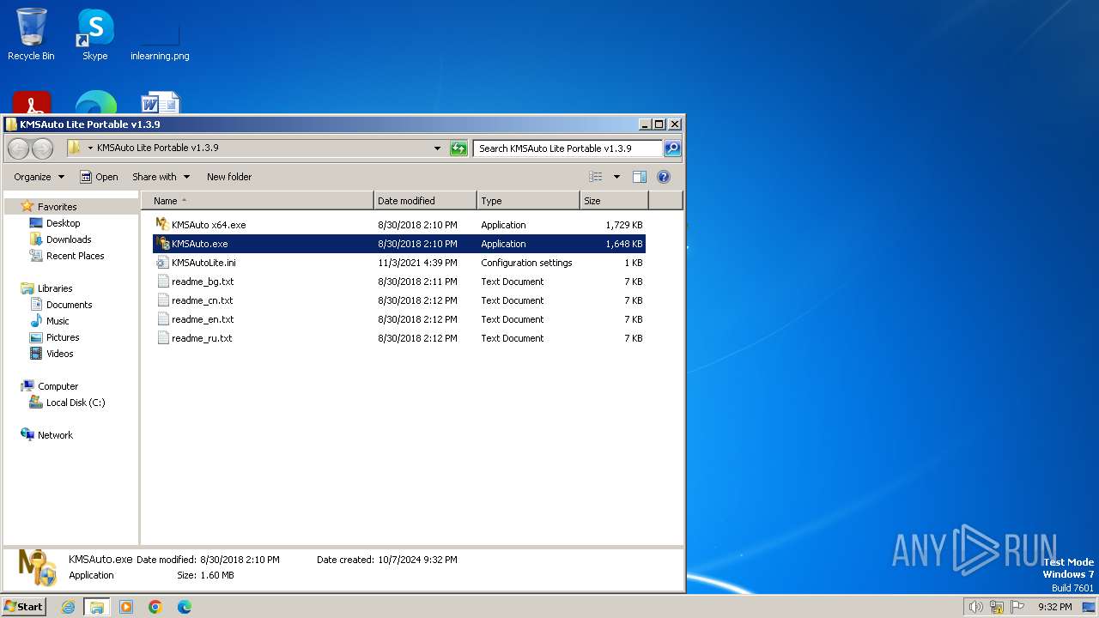Screen dimensions: 1099x618
Task: Click the Open toolbar button
Action: [x=99, y=177]
